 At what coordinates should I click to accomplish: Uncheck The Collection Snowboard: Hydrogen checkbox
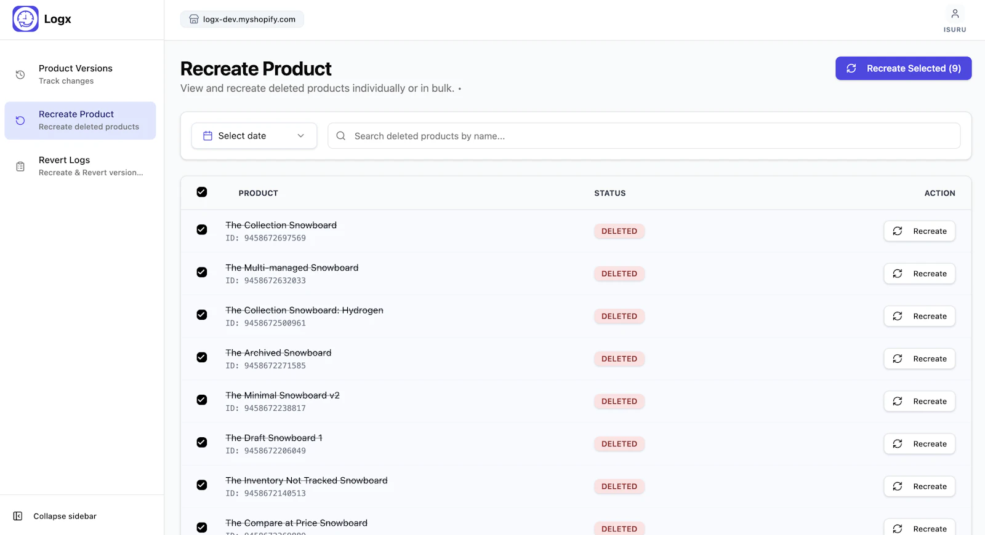tap(202, 314)
